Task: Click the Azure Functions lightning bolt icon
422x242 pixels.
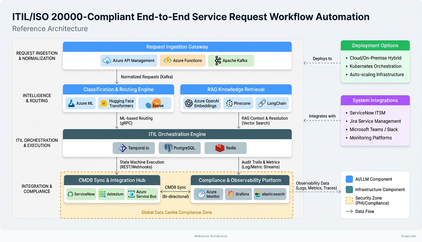Action: [x=167, y=60]
